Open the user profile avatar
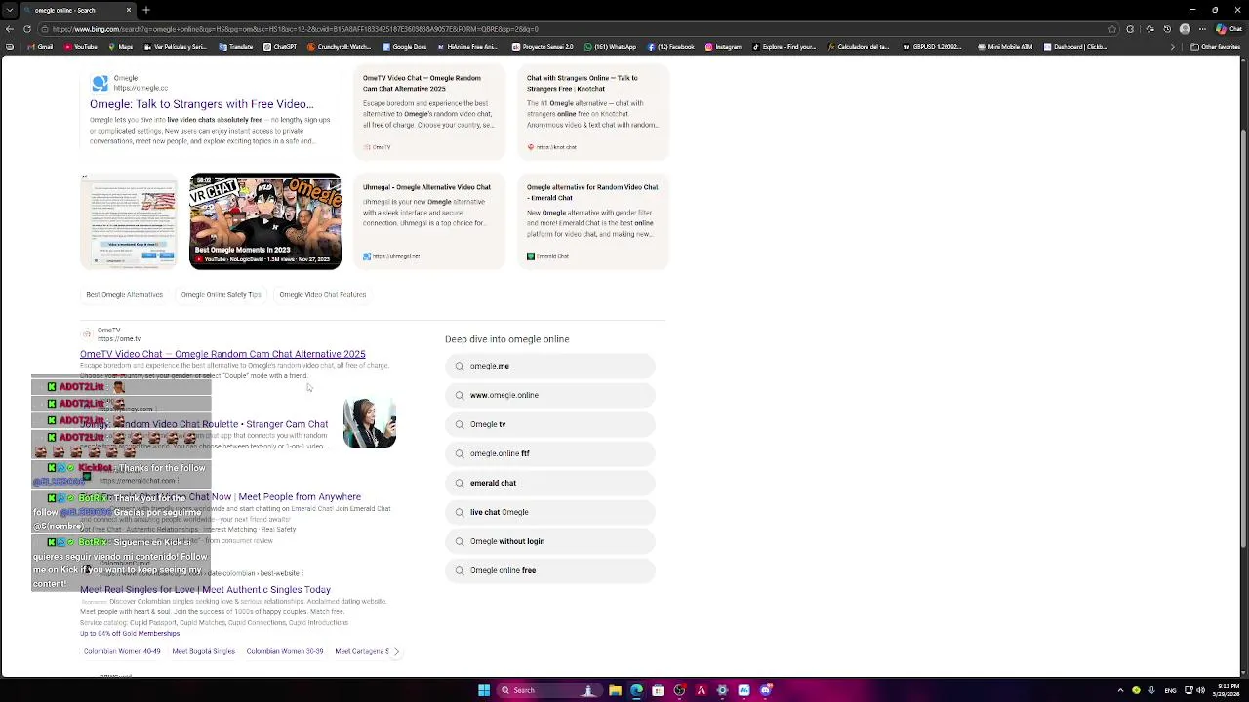Viewport: 1249px width, 702px height. pos(1185,29)
